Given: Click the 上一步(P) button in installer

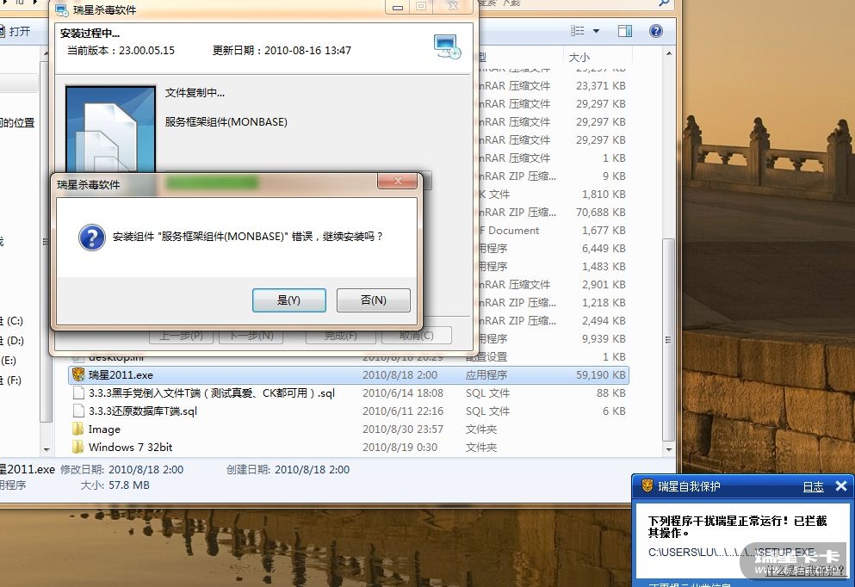Looking at the screenshot, I should [x=181, y=336].
